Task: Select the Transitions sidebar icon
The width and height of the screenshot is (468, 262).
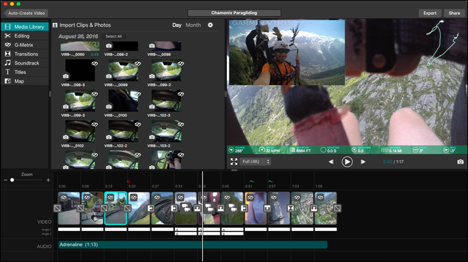Action: pyautogui.click(x=8, y=54)
